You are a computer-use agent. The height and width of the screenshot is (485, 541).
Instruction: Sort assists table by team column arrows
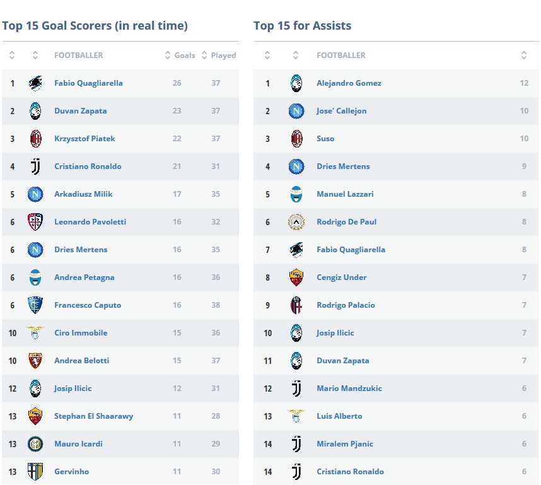coord(296,56)
